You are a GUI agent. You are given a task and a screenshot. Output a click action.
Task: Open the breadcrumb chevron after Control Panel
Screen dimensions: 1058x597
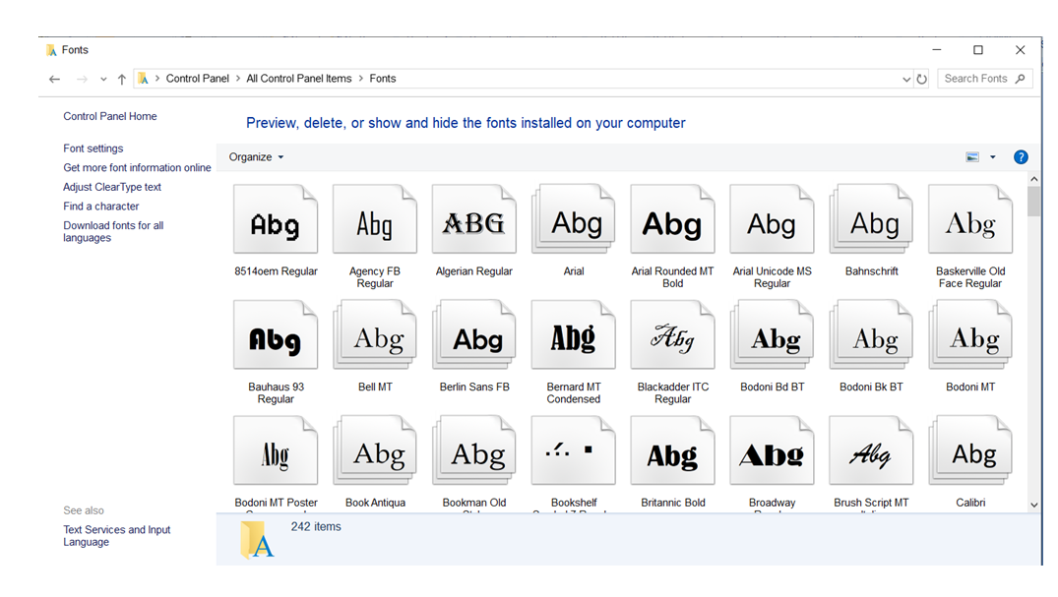(x=236, y=78)
